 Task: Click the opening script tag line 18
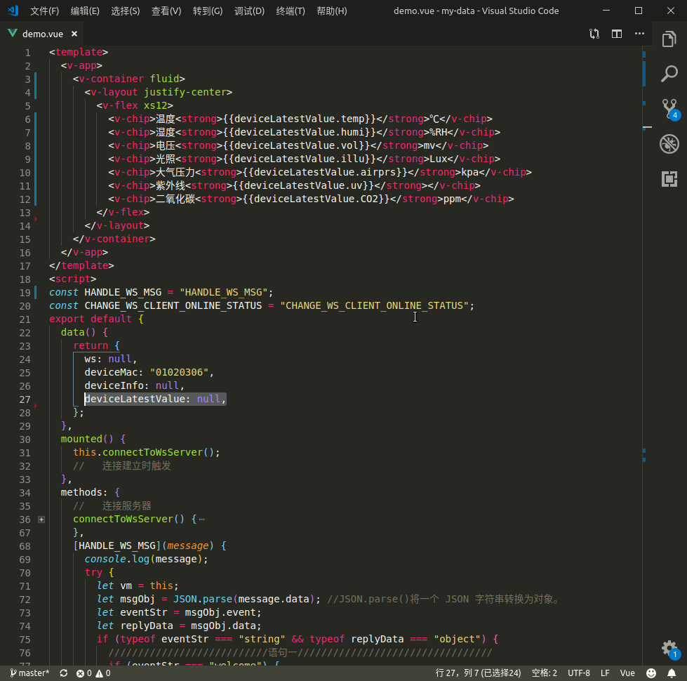tap(73, 279)
